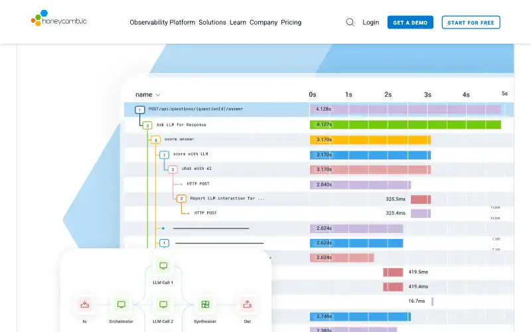
Task: Expand the collapsed node under the redacted row
Action: tap(164, 243)
